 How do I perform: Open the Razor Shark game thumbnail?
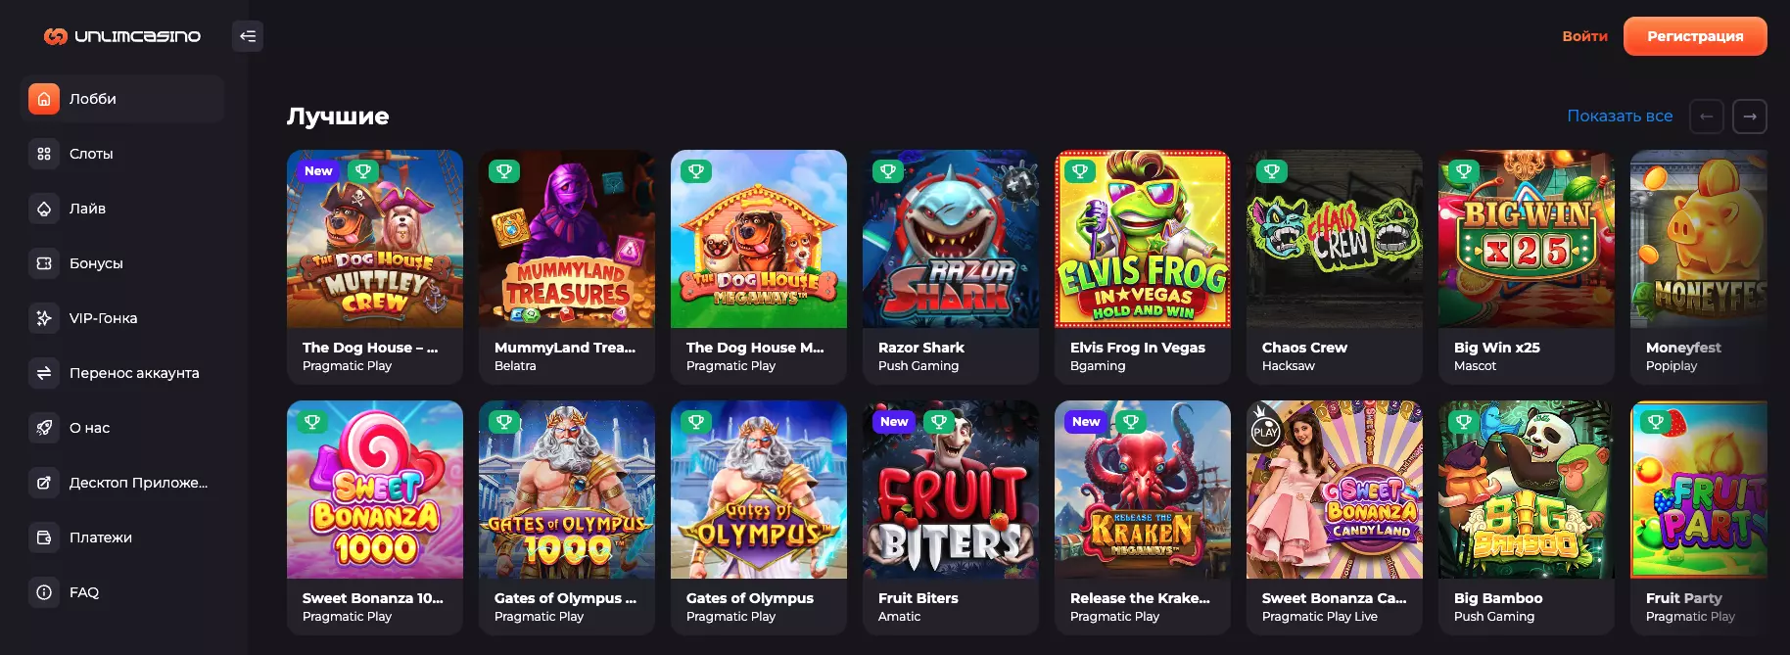tap(950, 240)
